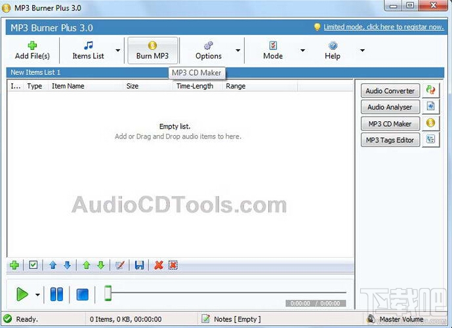452x328 pixels.
Task: Toggle the check mark icon in list toolbar
Action: click(x=33, y=264)
